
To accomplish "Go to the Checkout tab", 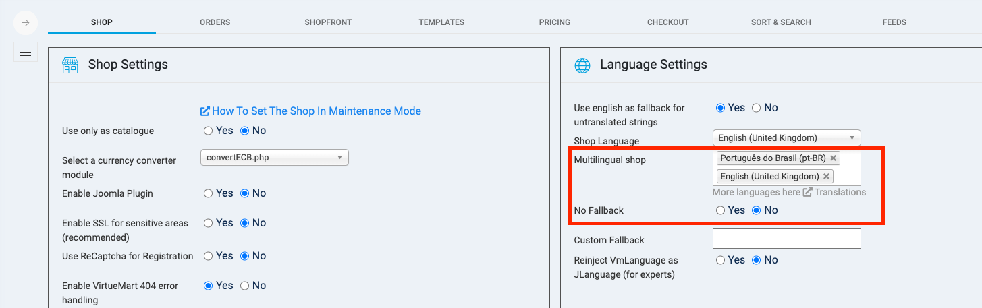I will point(667,22).
